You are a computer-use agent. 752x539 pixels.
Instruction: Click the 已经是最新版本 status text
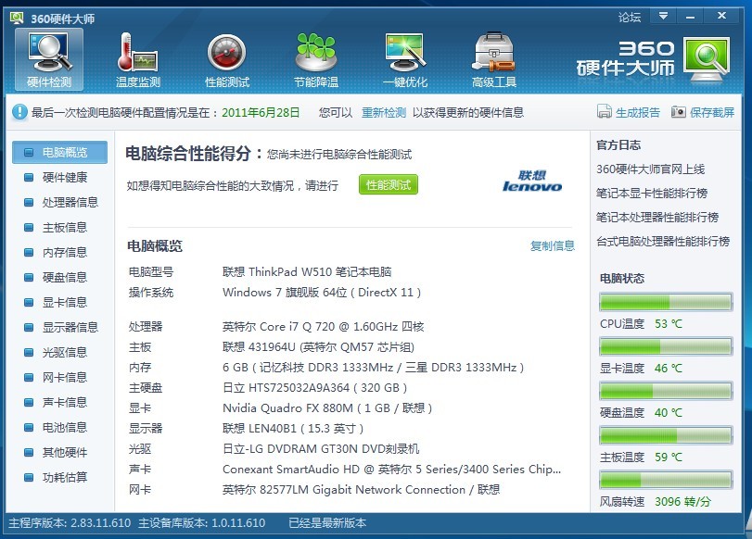(327, 522)
